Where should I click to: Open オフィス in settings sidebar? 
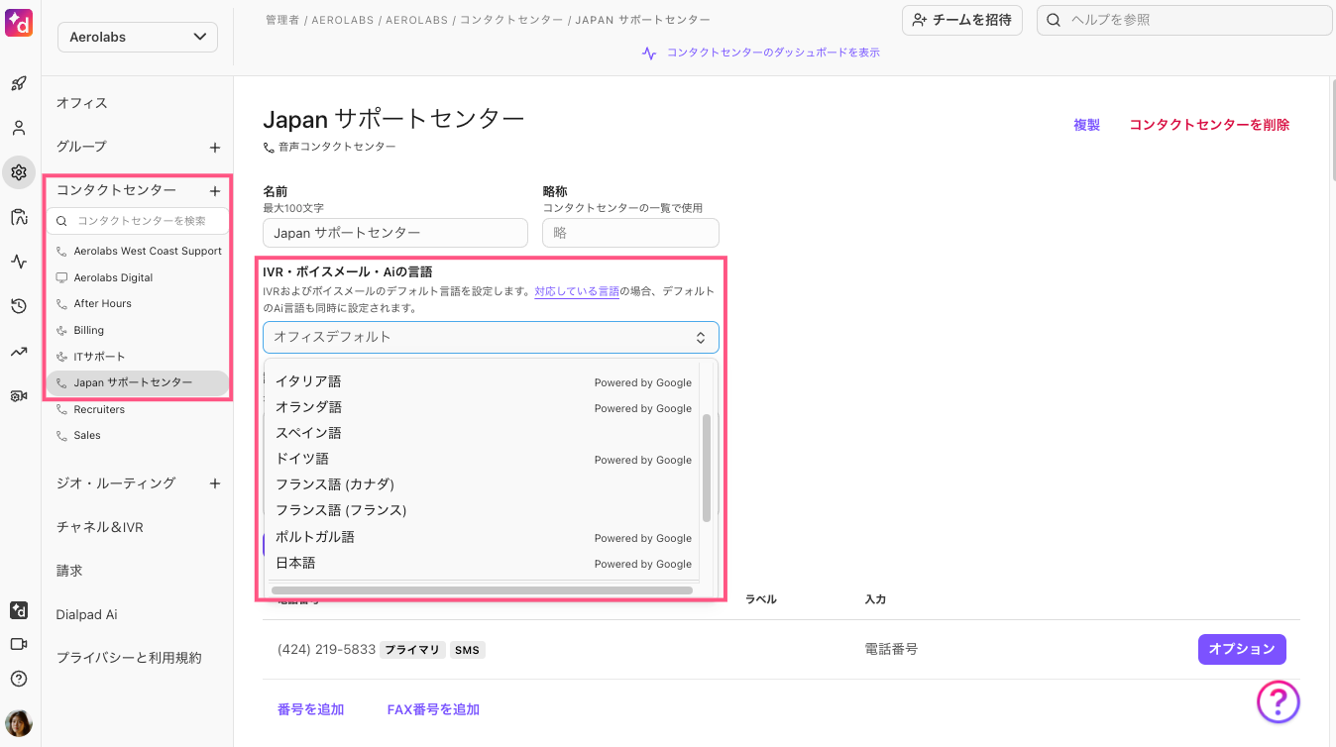pos(82,103)
